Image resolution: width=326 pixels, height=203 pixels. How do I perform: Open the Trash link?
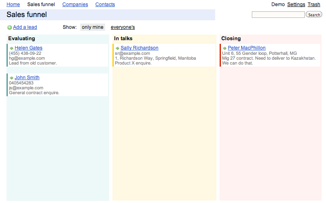(314, 4)
